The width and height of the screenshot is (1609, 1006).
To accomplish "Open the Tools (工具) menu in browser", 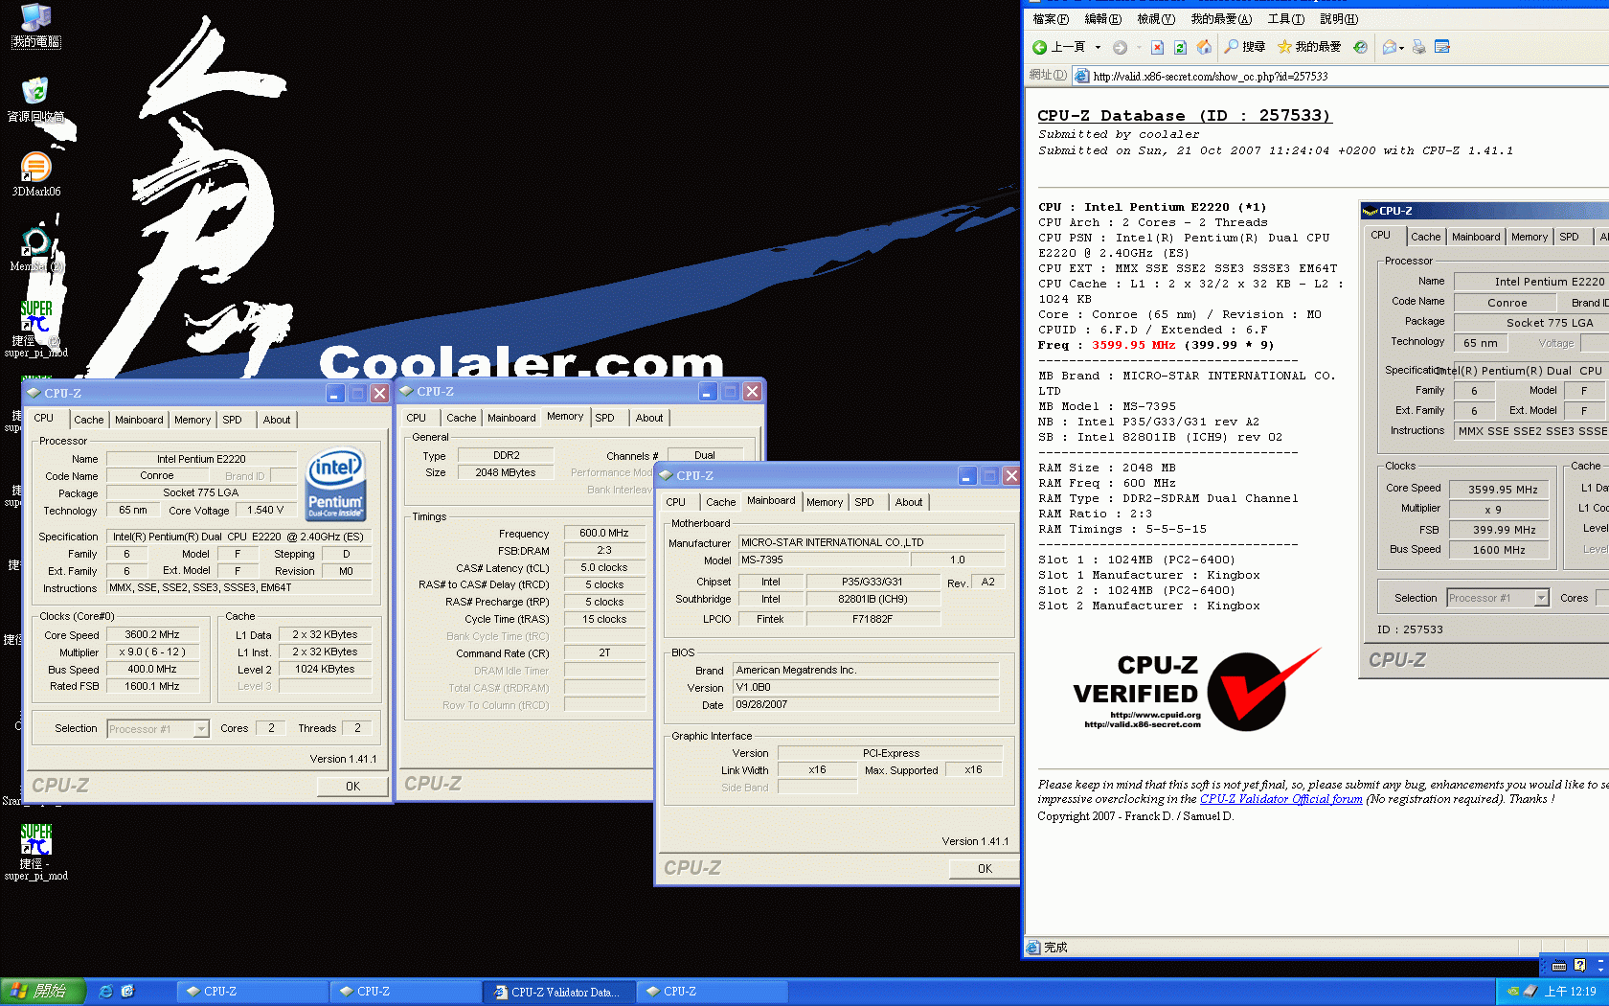I will coord(1285,19).
